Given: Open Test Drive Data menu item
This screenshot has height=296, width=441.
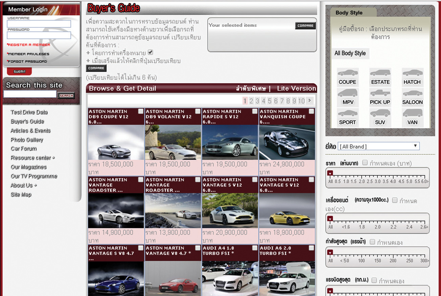Looking at the screenshot, I should pyautogui.click(x=29, y=112).
